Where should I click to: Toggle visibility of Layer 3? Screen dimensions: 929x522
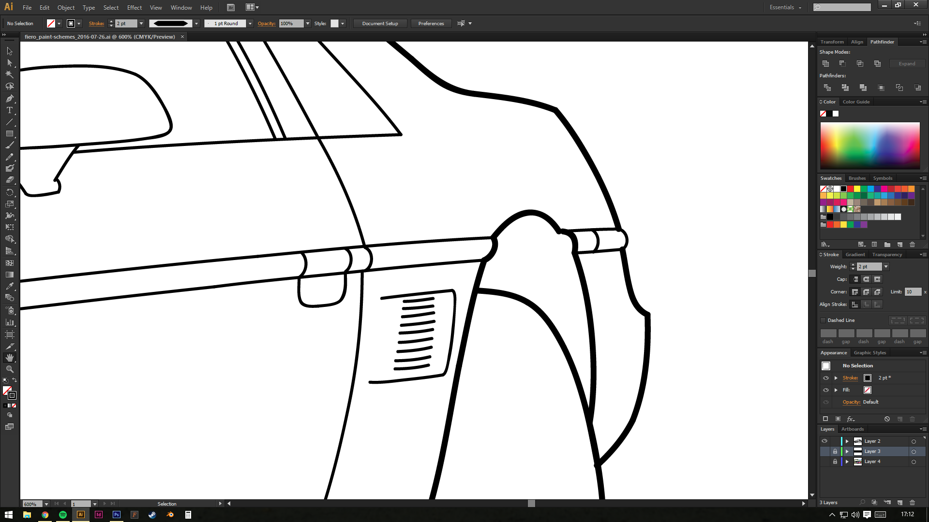(x=824, y=451)
